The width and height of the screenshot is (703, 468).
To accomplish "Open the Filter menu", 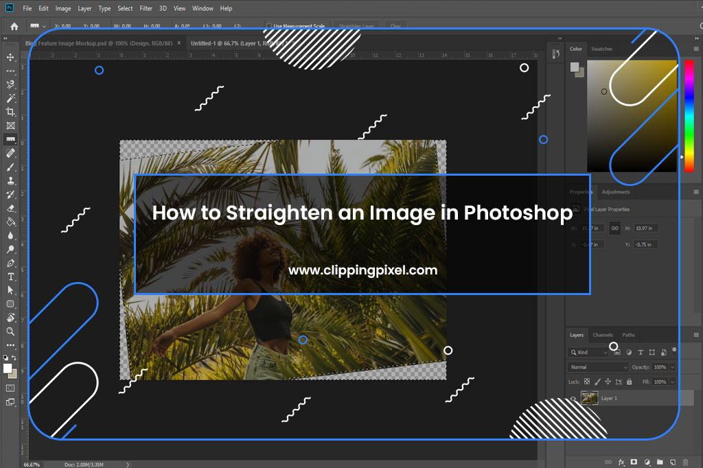I will click(146, 8).
